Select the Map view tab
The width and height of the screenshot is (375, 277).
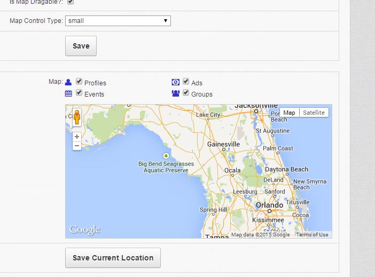tap(289, 113)
